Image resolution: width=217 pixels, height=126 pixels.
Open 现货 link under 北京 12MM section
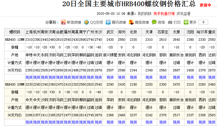pos(133,77)
